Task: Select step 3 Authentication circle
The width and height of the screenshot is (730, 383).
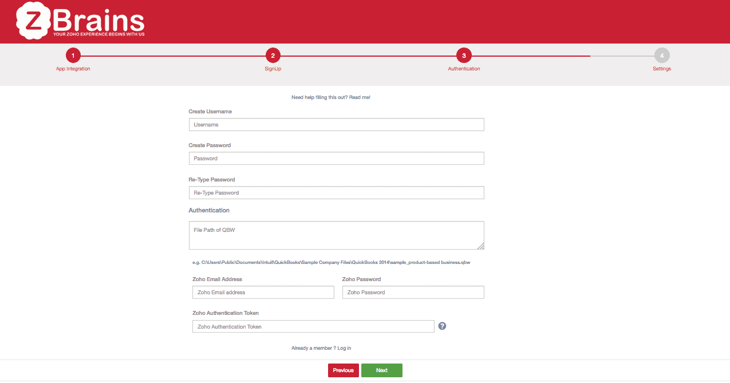Action: (464, 56)
